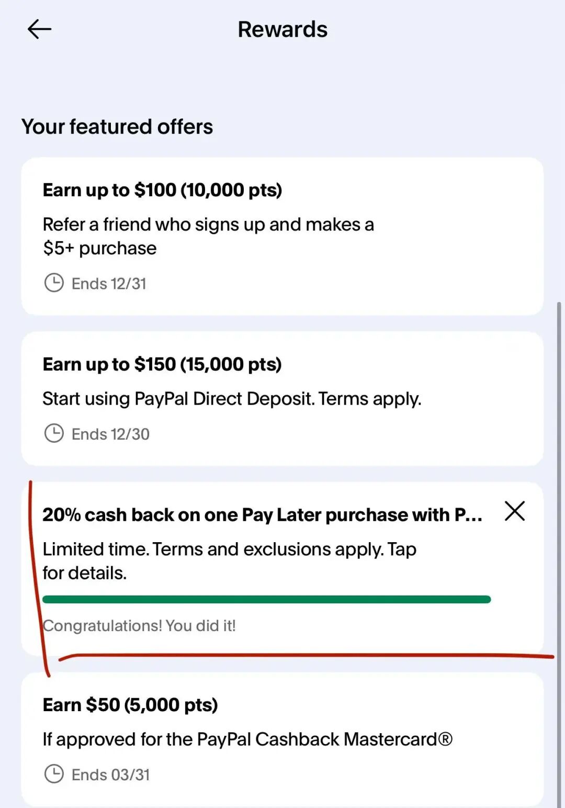
Task: Tap the 'Your featured offers' heading
Action: [x=117, y=127]
